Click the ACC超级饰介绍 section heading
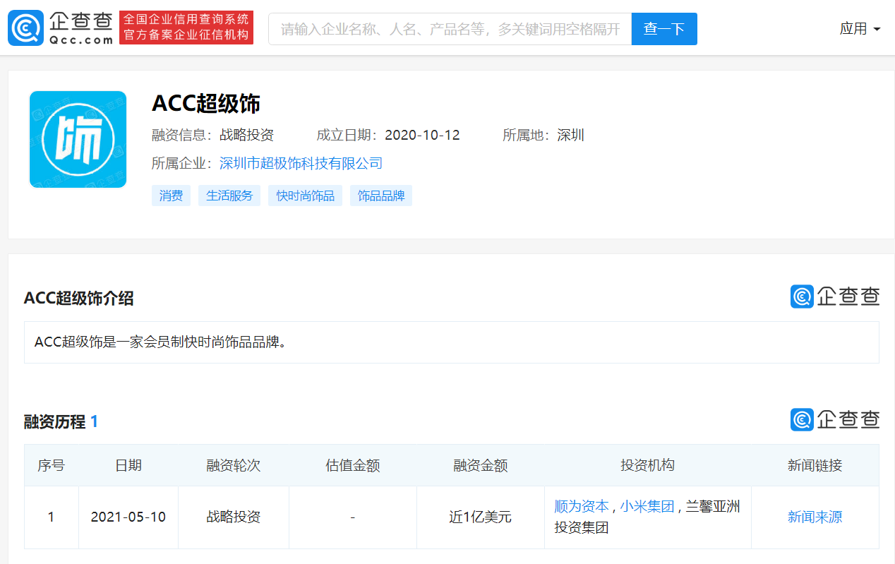This screenshot has width=895, height=564. click(78, 299)
